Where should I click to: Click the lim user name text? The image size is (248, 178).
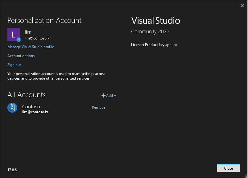pyautogui.click(x=28, y=32)
